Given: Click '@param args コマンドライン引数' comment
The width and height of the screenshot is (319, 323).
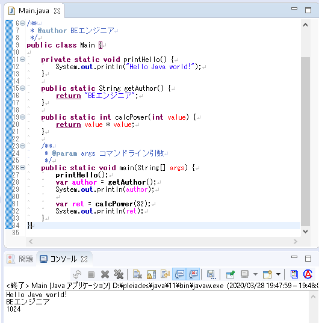Looking at the screenshot, I should click(108, 153).
